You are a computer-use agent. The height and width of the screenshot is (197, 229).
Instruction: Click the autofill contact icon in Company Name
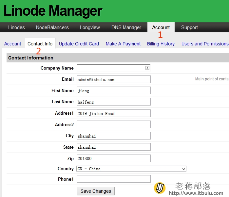pyautogui.click(x=147, y=68)
